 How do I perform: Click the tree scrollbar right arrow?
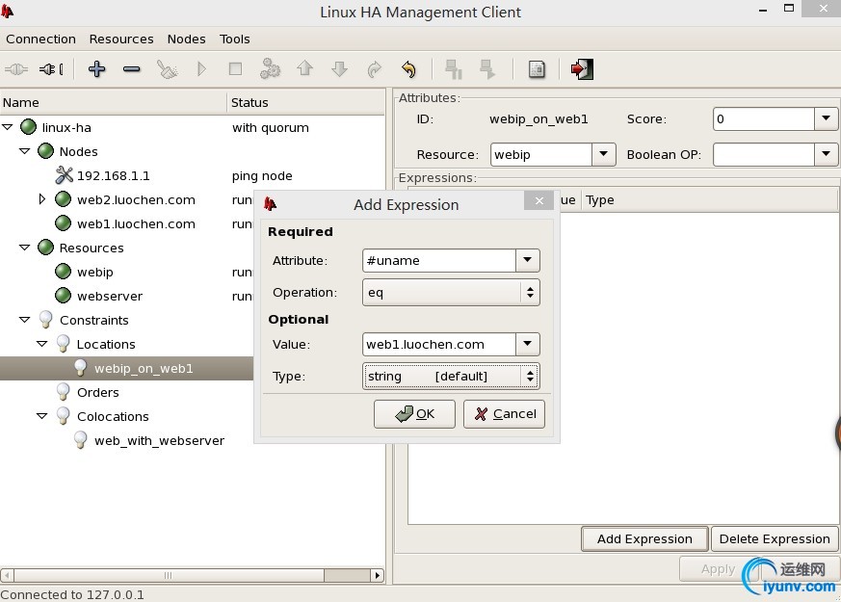378,576
